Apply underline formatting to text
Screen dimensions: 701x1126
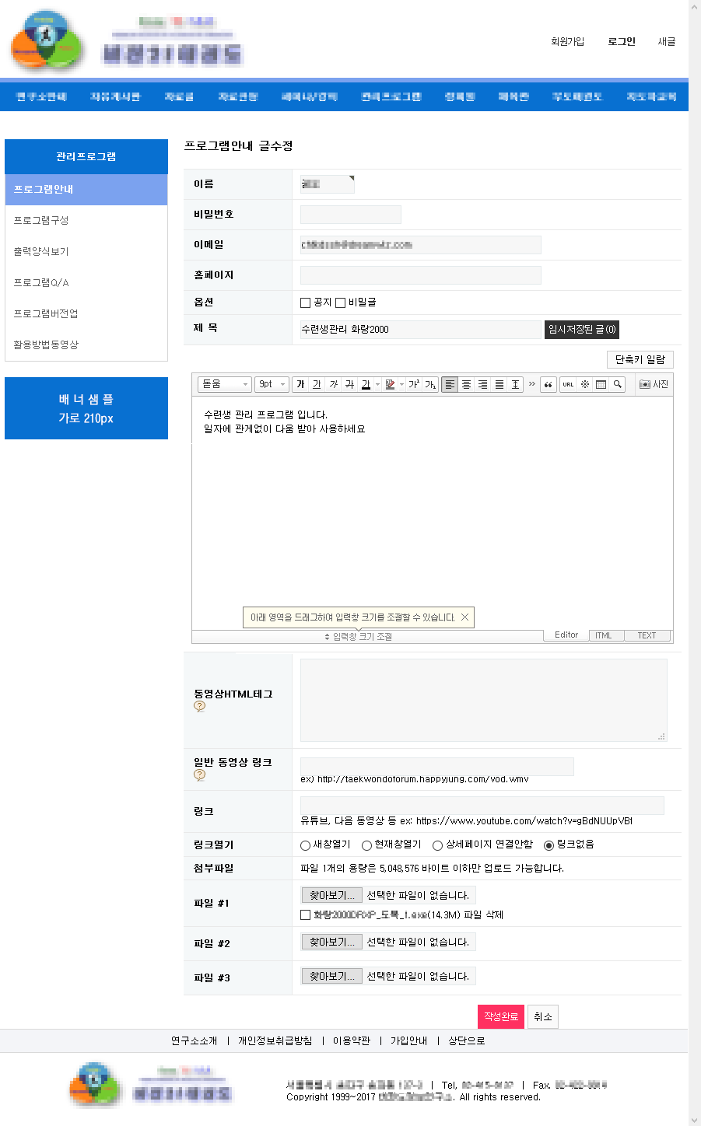coord(317,383)
